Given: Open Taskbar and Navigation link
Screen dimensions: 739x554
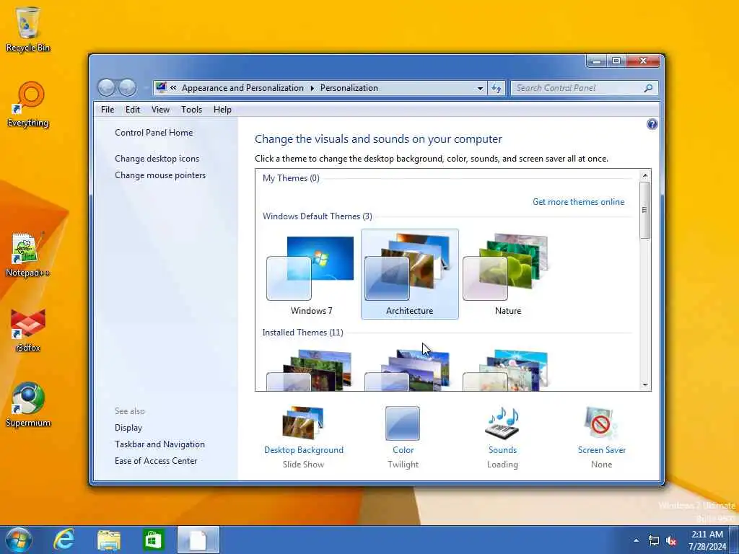Looking at the screenshot, I should tap(159, 444).
